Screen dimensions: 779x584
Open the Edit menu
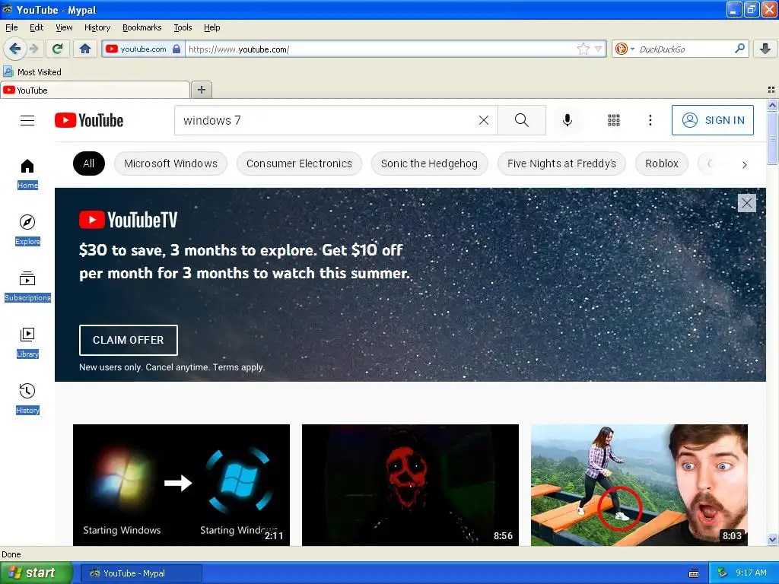pyautogui.click(x=37, y=28)
